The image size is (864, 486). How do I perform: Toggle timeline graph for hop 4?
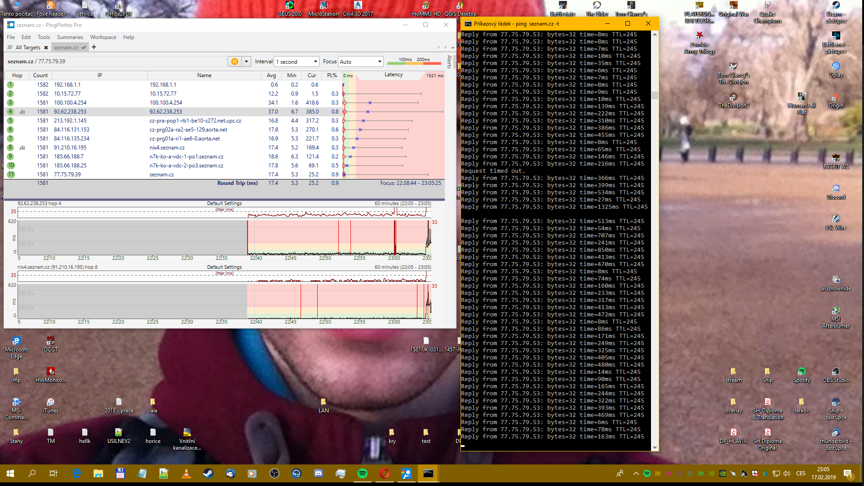[x=22, y=112]
